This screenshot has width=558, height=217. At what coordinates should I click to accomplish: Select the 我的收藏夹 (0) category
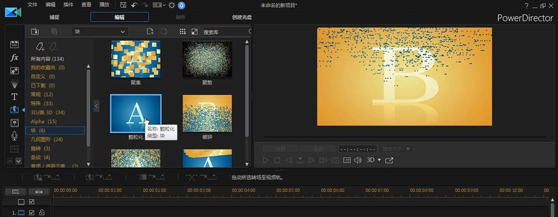pyautogui.click(x=47, y=67)
